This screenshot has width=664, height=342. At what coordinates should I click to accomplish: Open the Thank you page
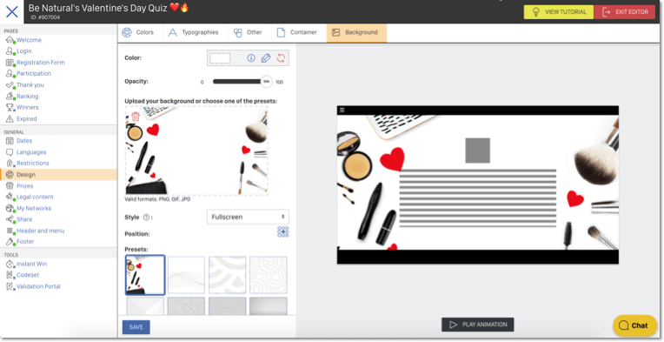click(30, 84)
